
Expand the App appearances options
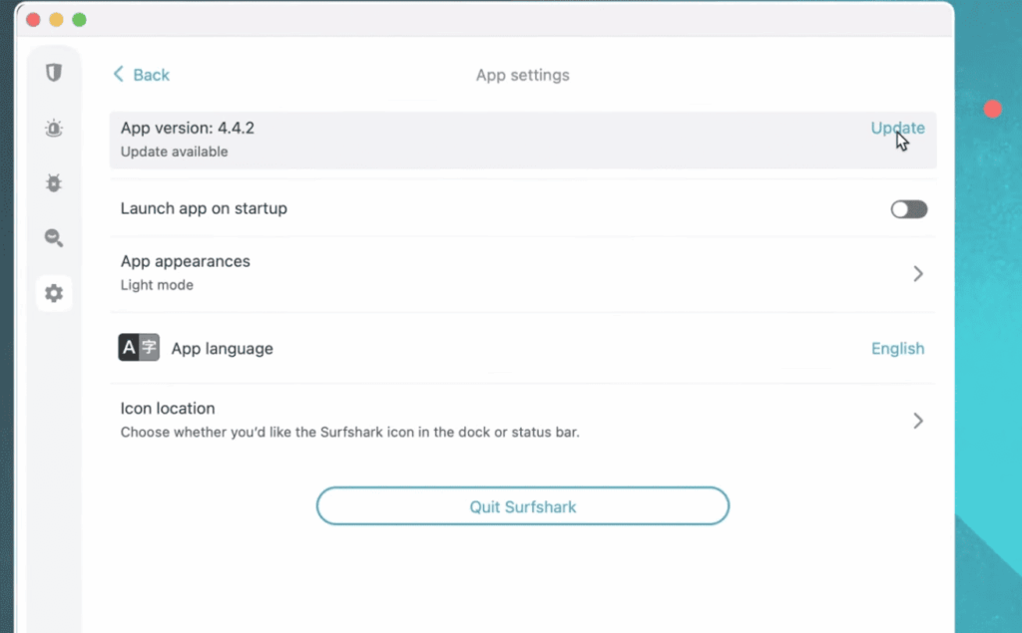(917, 273)
